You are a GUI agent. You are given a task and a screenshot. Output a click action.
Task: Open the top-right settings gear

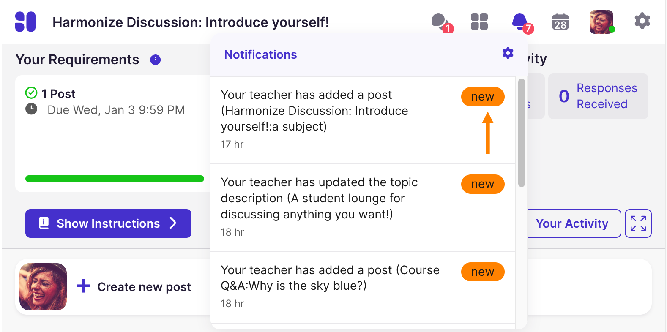tap(642, 21)
